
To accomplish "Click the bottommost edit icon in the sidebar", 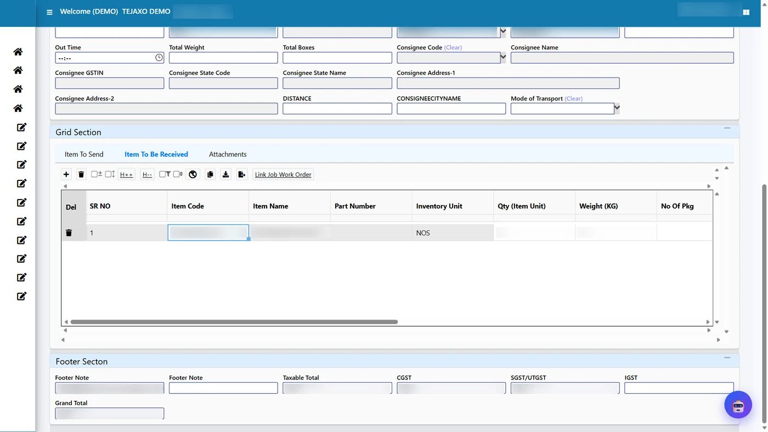I will 21,296.
